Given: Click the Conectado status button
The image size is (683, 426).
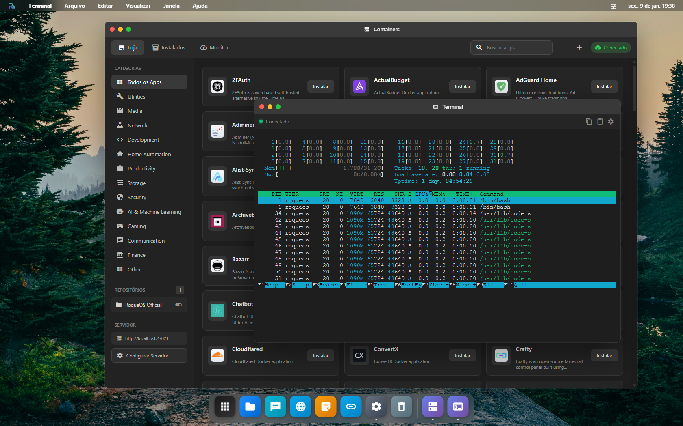Looking at the screenshot, I should click(x=610, y=47).
